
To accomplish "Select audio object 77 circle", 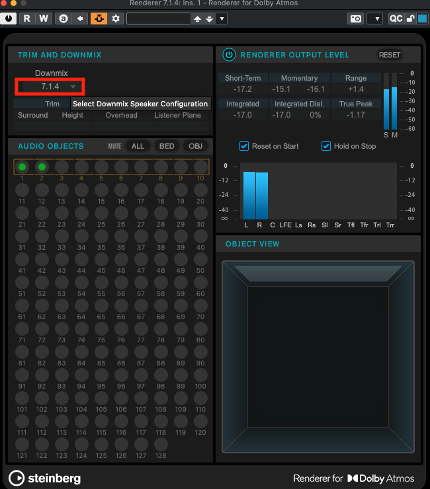I will 141,328.
